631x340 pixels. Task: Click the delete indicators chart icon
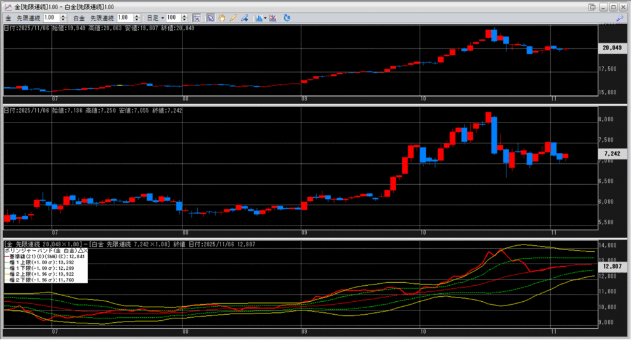[x=273, y=18]
